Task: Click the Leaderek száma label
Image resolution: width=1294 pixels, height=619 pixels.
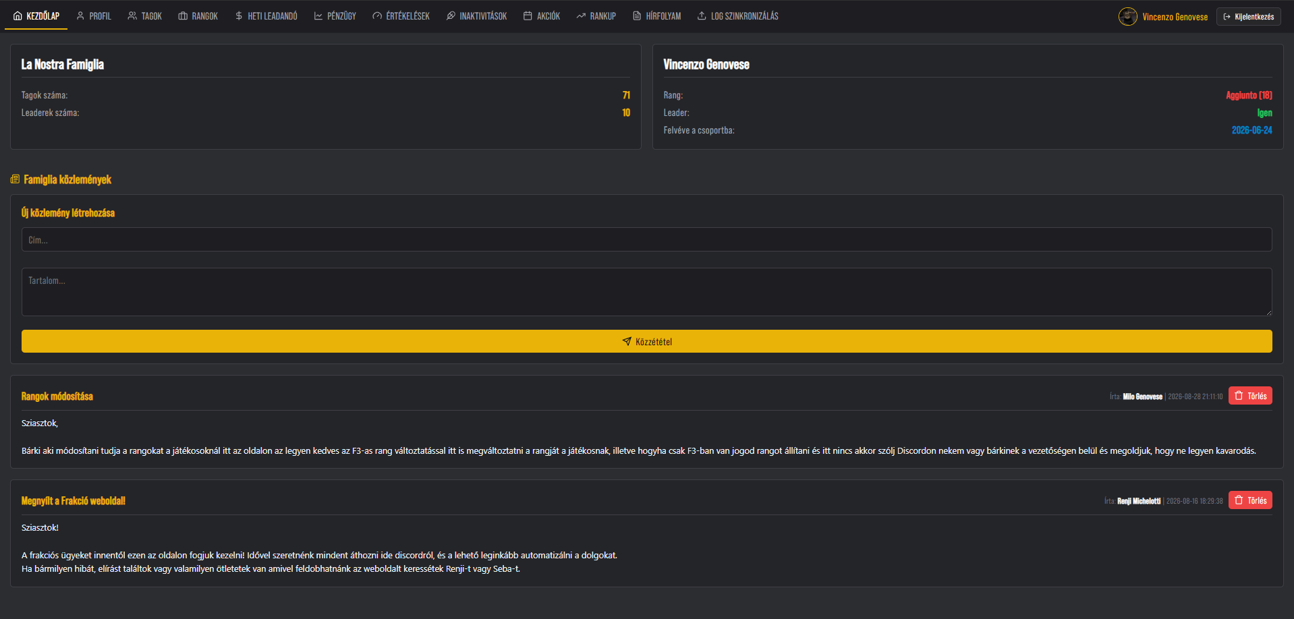Action: (x=51, y=113)
